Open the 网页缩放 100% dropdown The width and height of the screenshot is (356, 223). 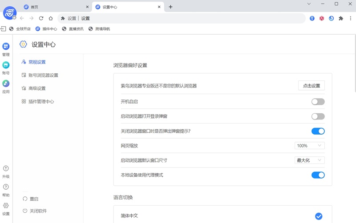309,146
